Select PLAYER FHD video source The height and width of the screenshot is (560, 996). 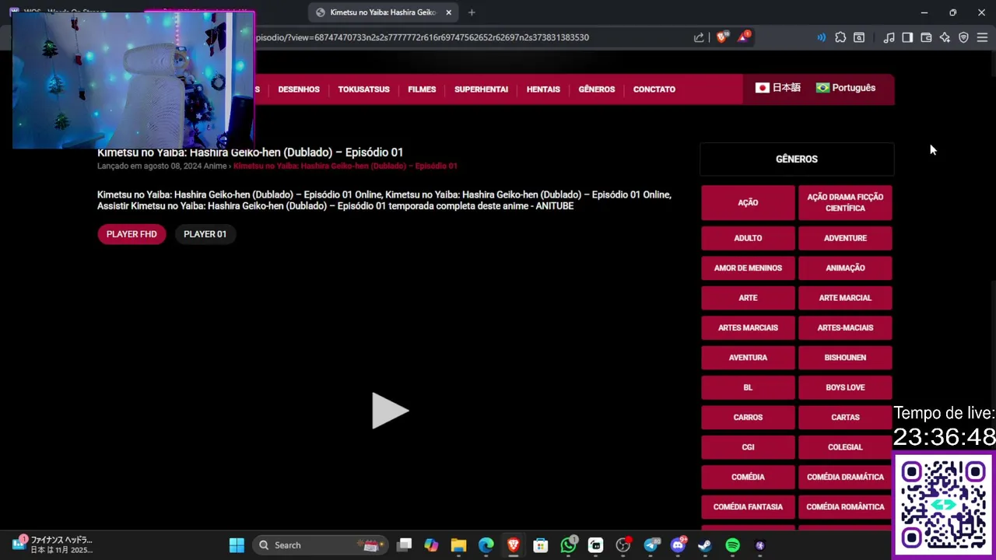pyautogui.click(x=132, y=234)
